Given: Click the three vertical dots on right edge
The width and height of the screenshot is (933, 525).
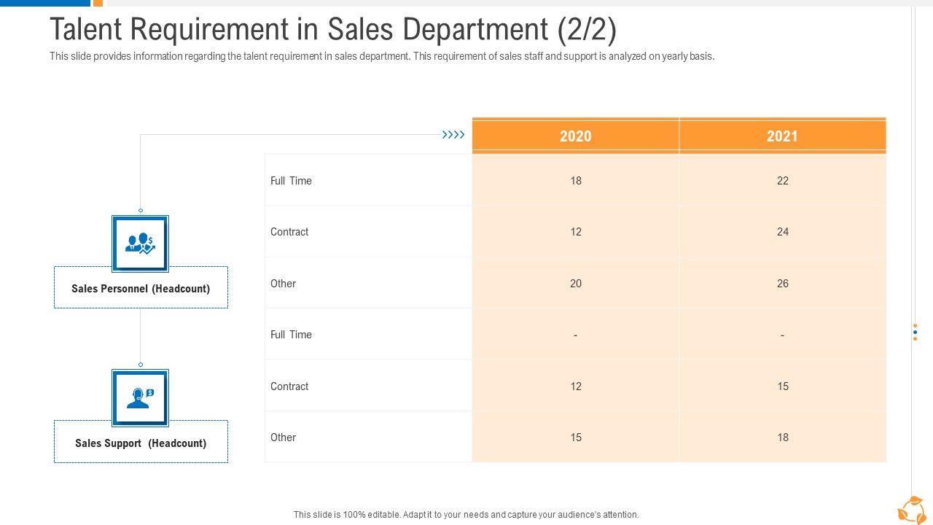Looking at the screenshot, I should 915,332.
